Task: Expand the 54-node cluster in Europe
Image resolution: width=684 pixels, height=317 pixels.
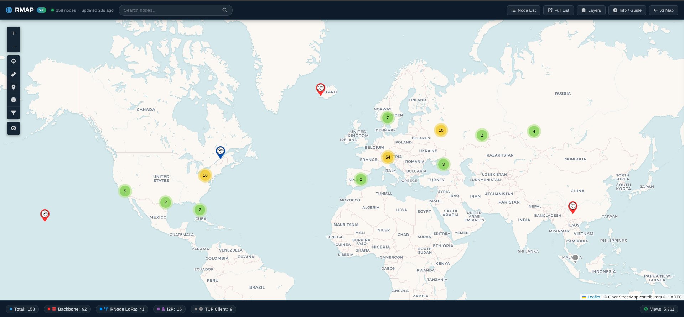Action: tap(388, 157)
